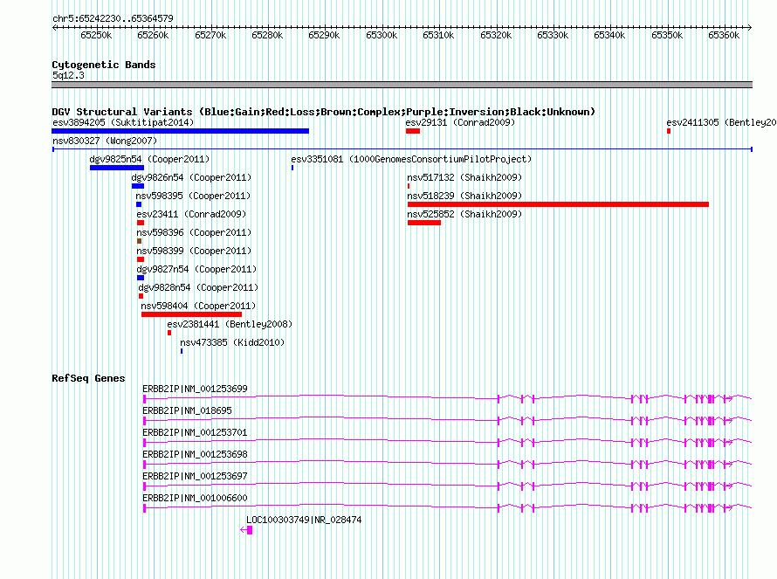Click the nsv473385 (Kidd2010) label

coord(232,342)
